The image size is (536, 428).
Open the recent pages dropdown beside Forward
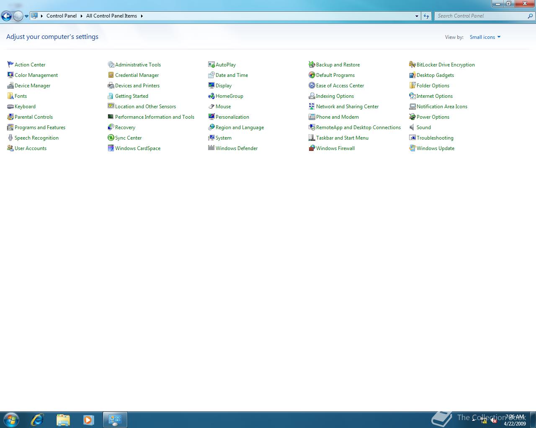coord(26,16)
